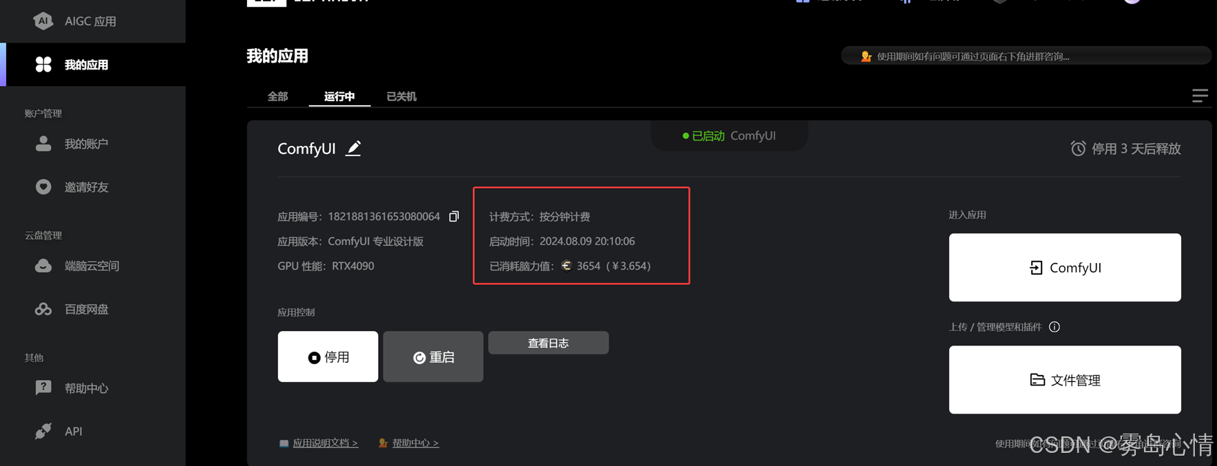The height and width of the screenshot is (466, 1217).
Task: Switch to the 全部 tab
Action: pyautogui.click(x=277, y=96)
